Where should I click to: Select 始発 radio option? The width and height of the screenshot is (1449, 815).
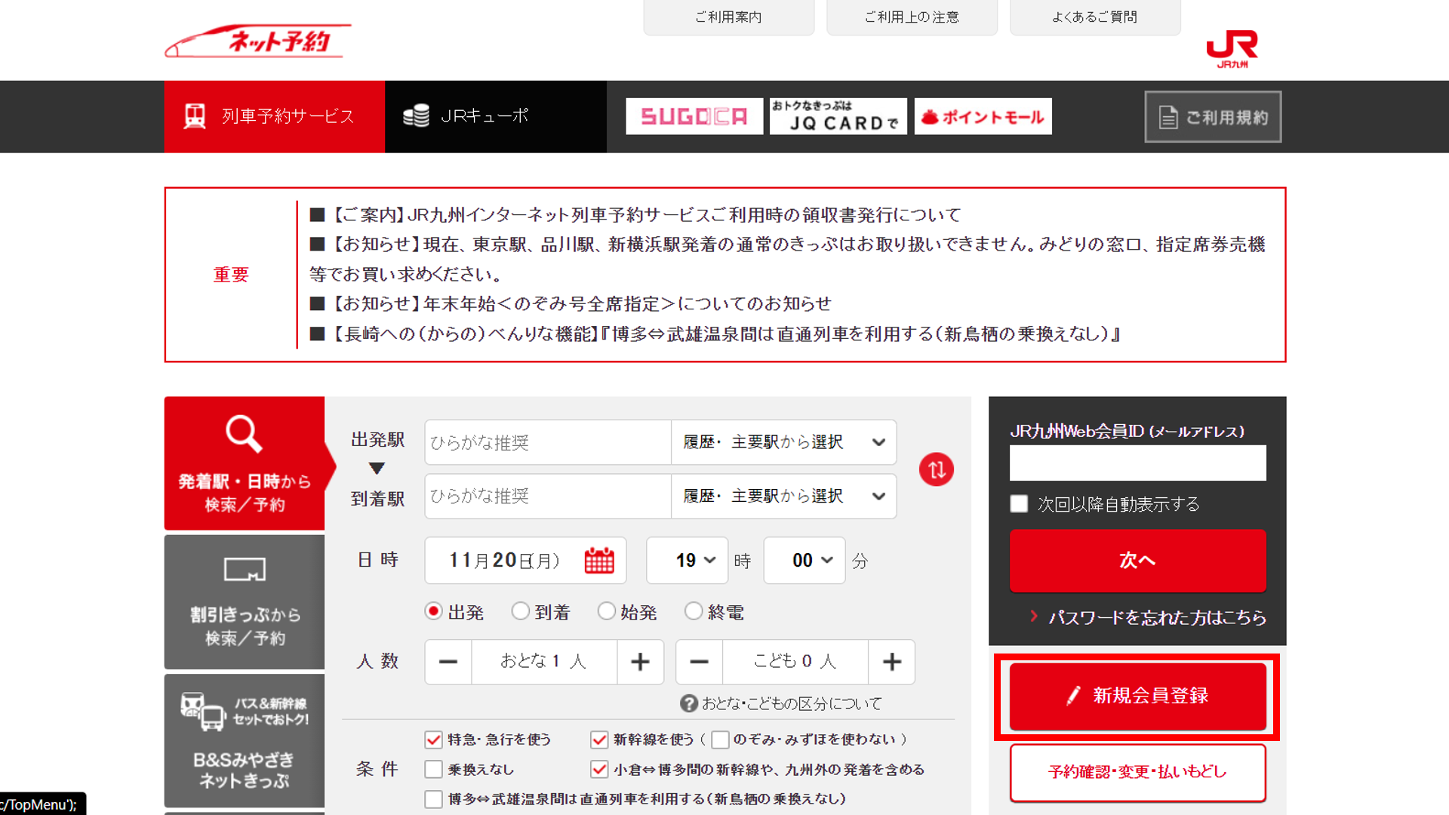coord(606,611)
